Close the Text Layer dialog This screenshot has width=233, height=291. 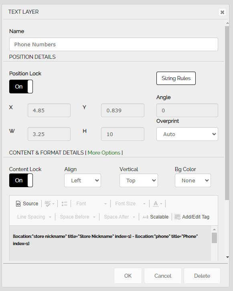[x=222, y=12]
